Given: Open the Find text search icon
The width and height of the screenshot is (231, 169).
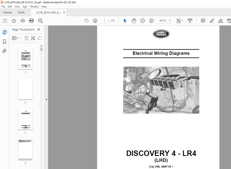Looking at the screenshot, I should [x=40, y=21].
